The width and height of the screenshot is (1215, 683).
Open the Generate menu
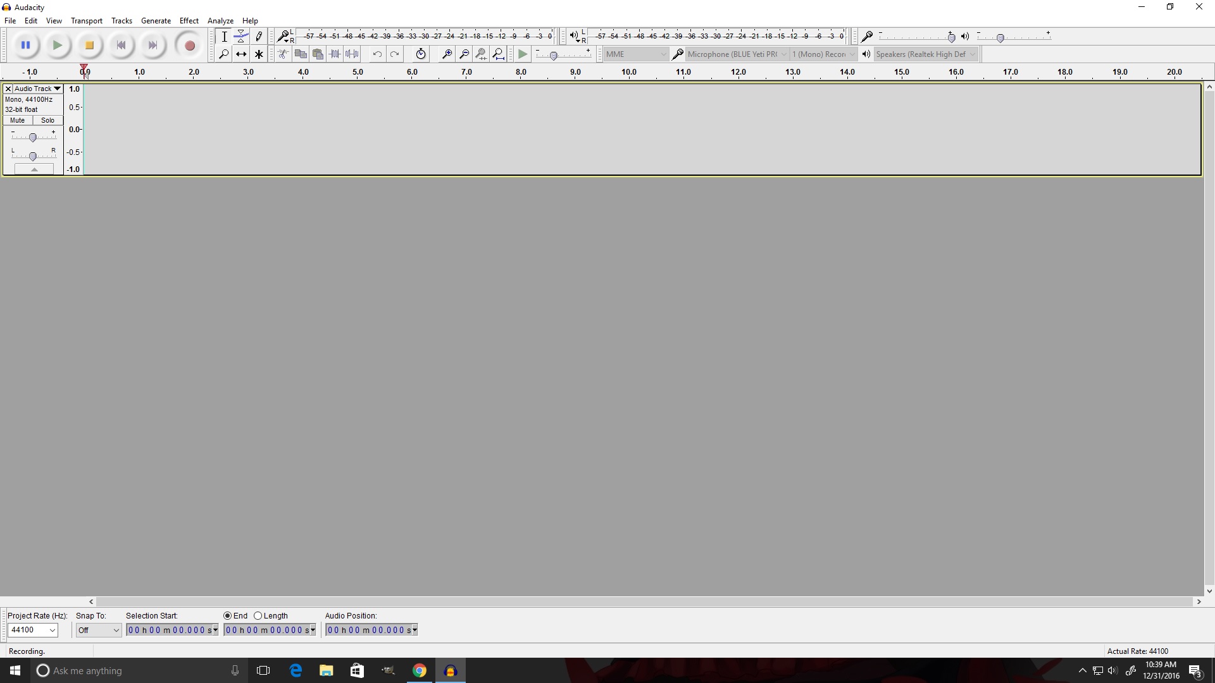pos(156,21)
